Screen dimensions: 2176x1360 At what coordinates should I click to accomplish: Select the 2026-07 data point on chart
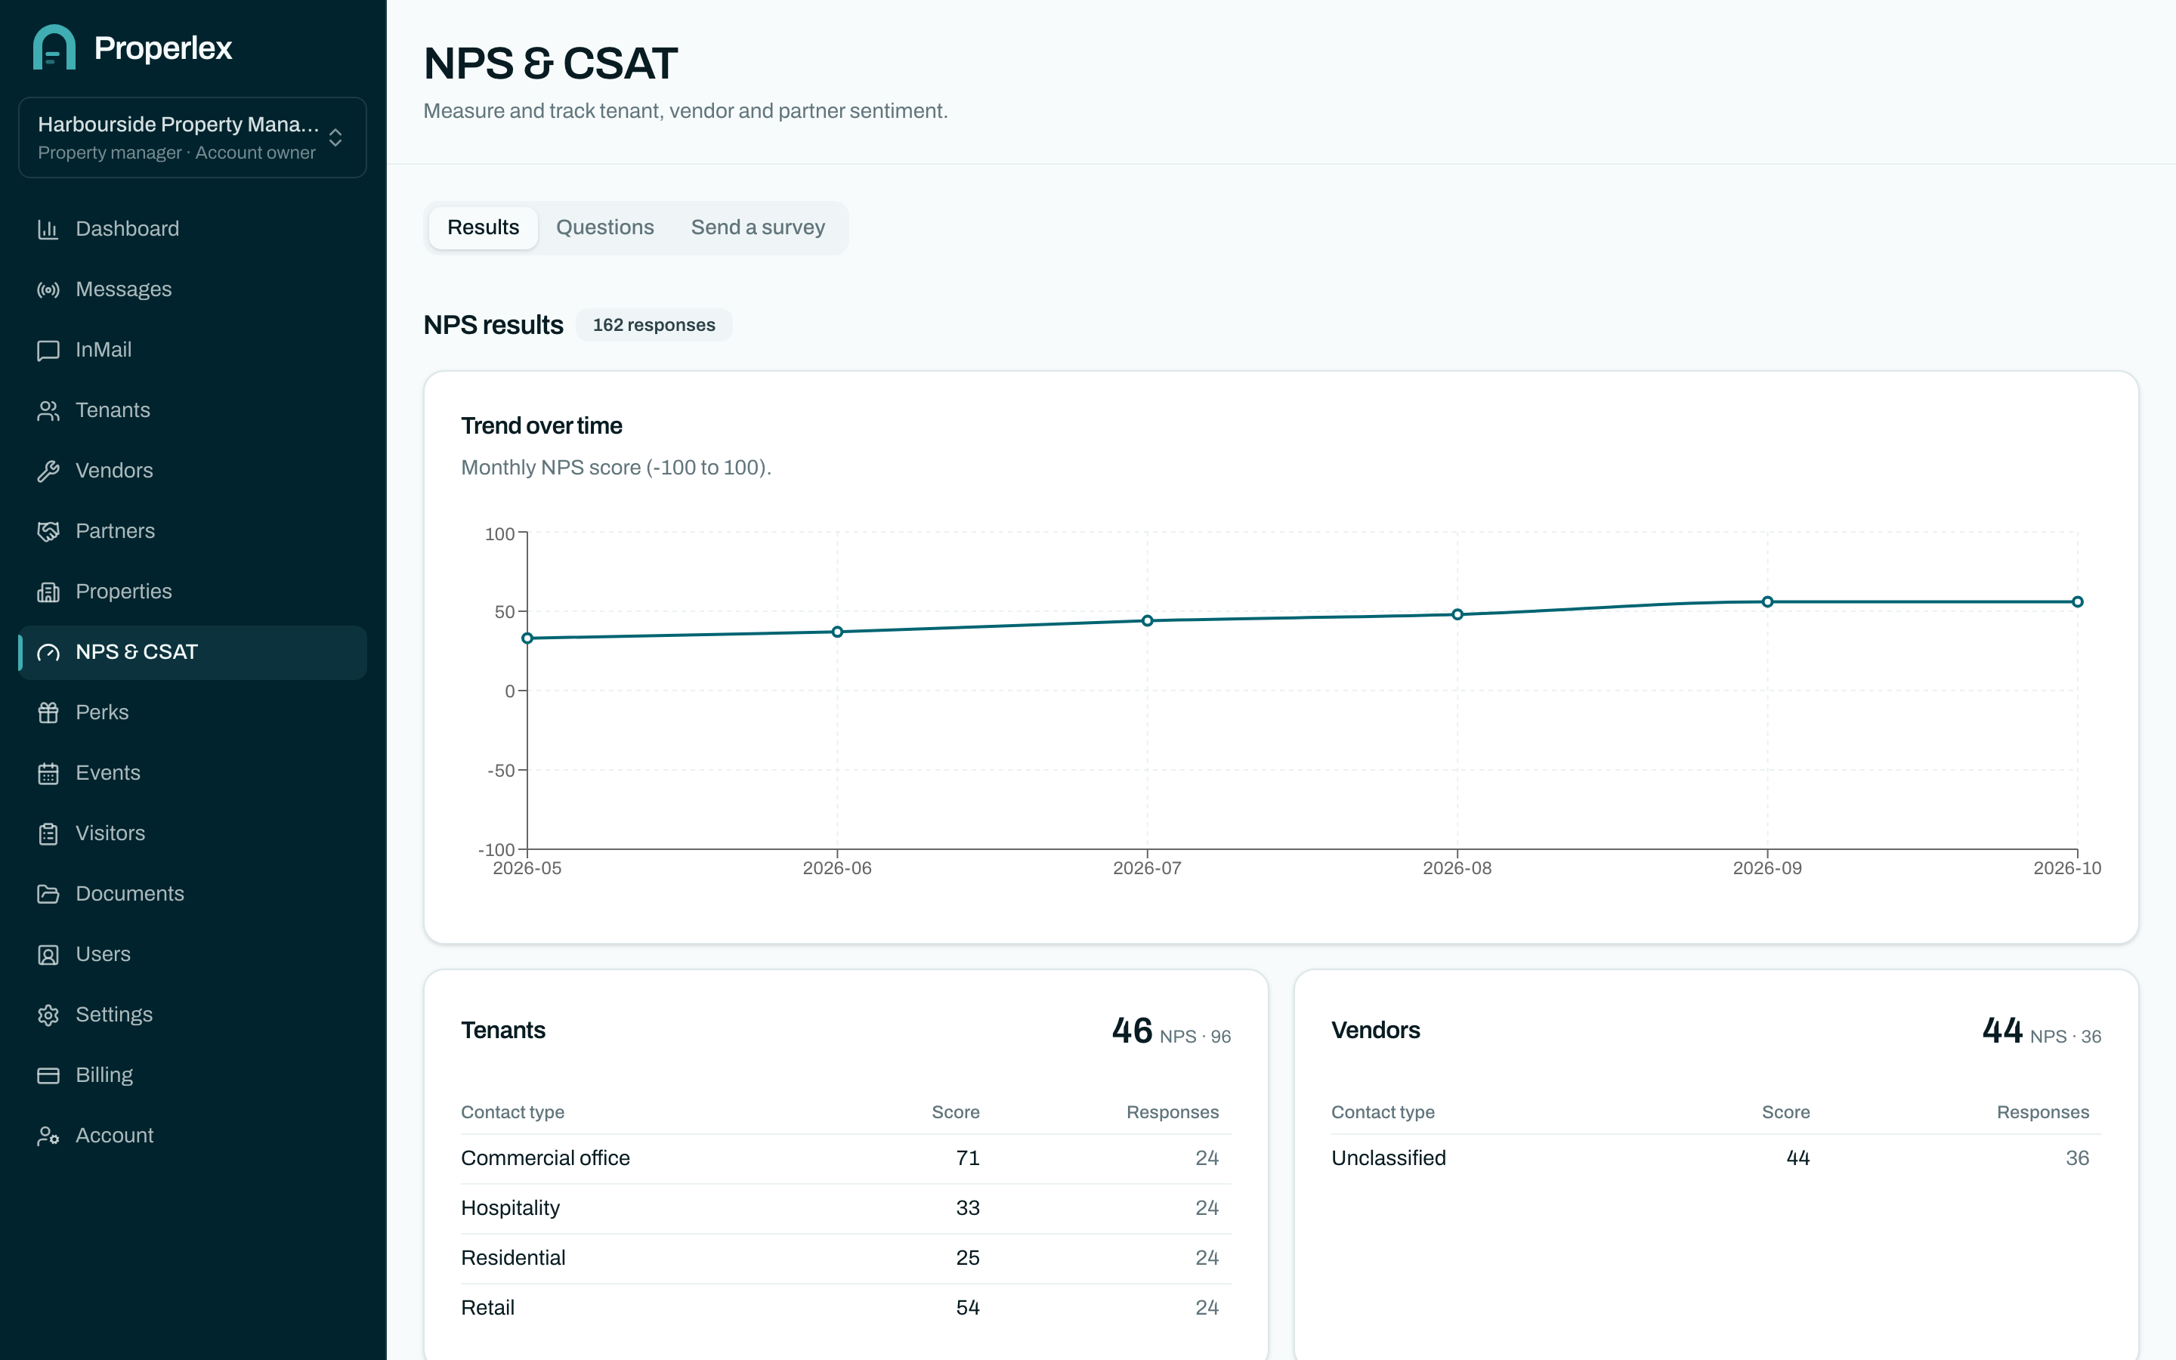1148,620
